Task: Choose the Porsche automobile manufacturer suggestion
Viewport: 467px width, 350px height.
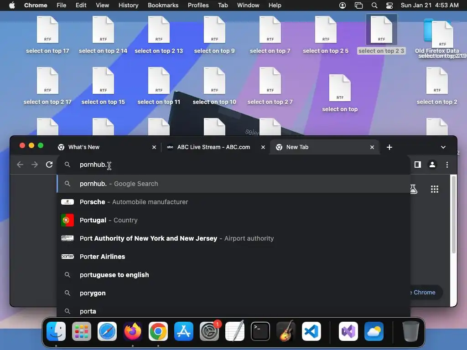Action: click(x=234, y=202)
